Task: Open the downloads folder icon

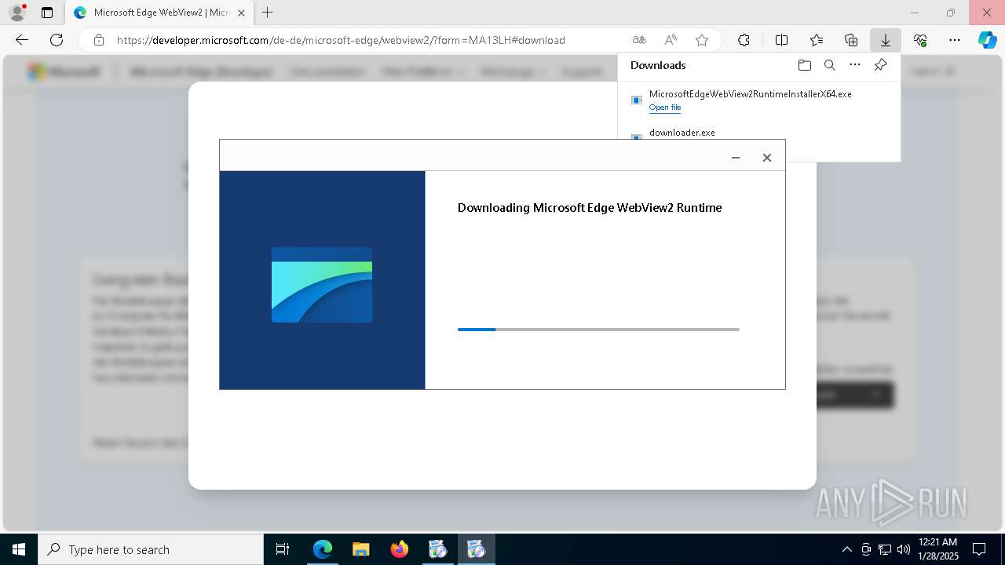Action: click(x=804, y=65)
